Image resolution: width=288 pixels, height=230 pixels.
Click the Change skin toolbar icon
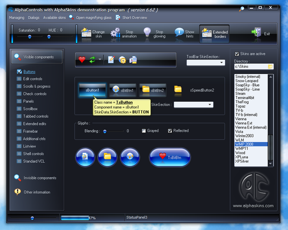(86, 32)
